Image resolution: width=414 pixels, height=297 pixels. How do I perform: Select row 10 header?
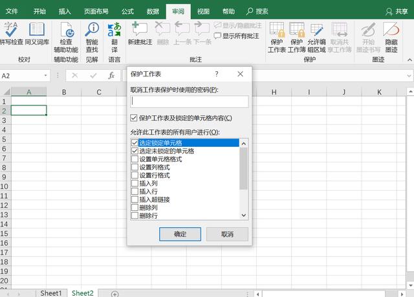[x=5, y=186]
